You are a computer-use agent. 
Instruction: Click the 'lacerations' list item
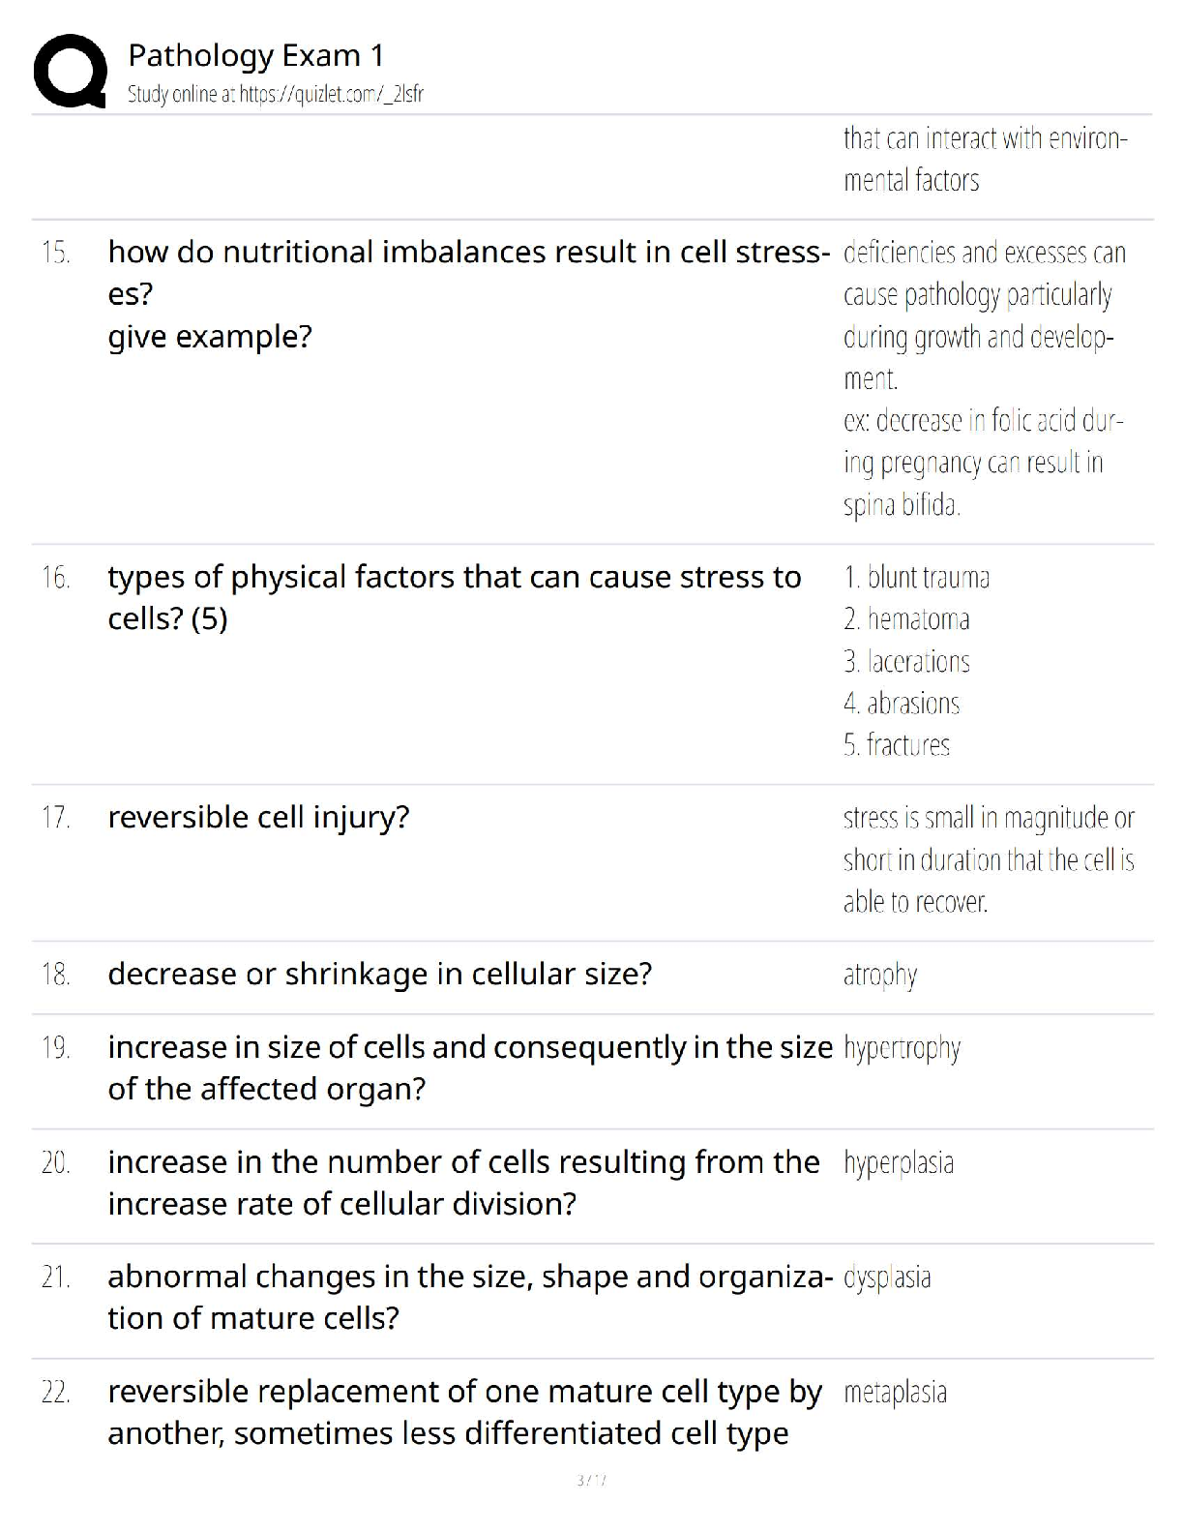(x=906, y=662)
